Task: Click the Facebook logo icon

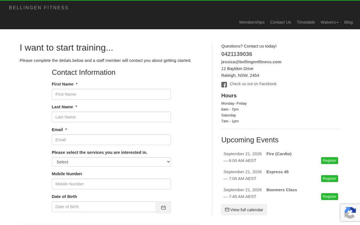Action: pyautogui.click(x=224, y=84)
